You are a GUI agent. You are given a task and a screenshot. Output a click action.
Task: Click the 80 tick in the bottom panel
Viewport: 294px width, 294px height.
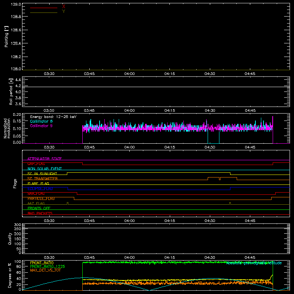click(x=19, y=266)
